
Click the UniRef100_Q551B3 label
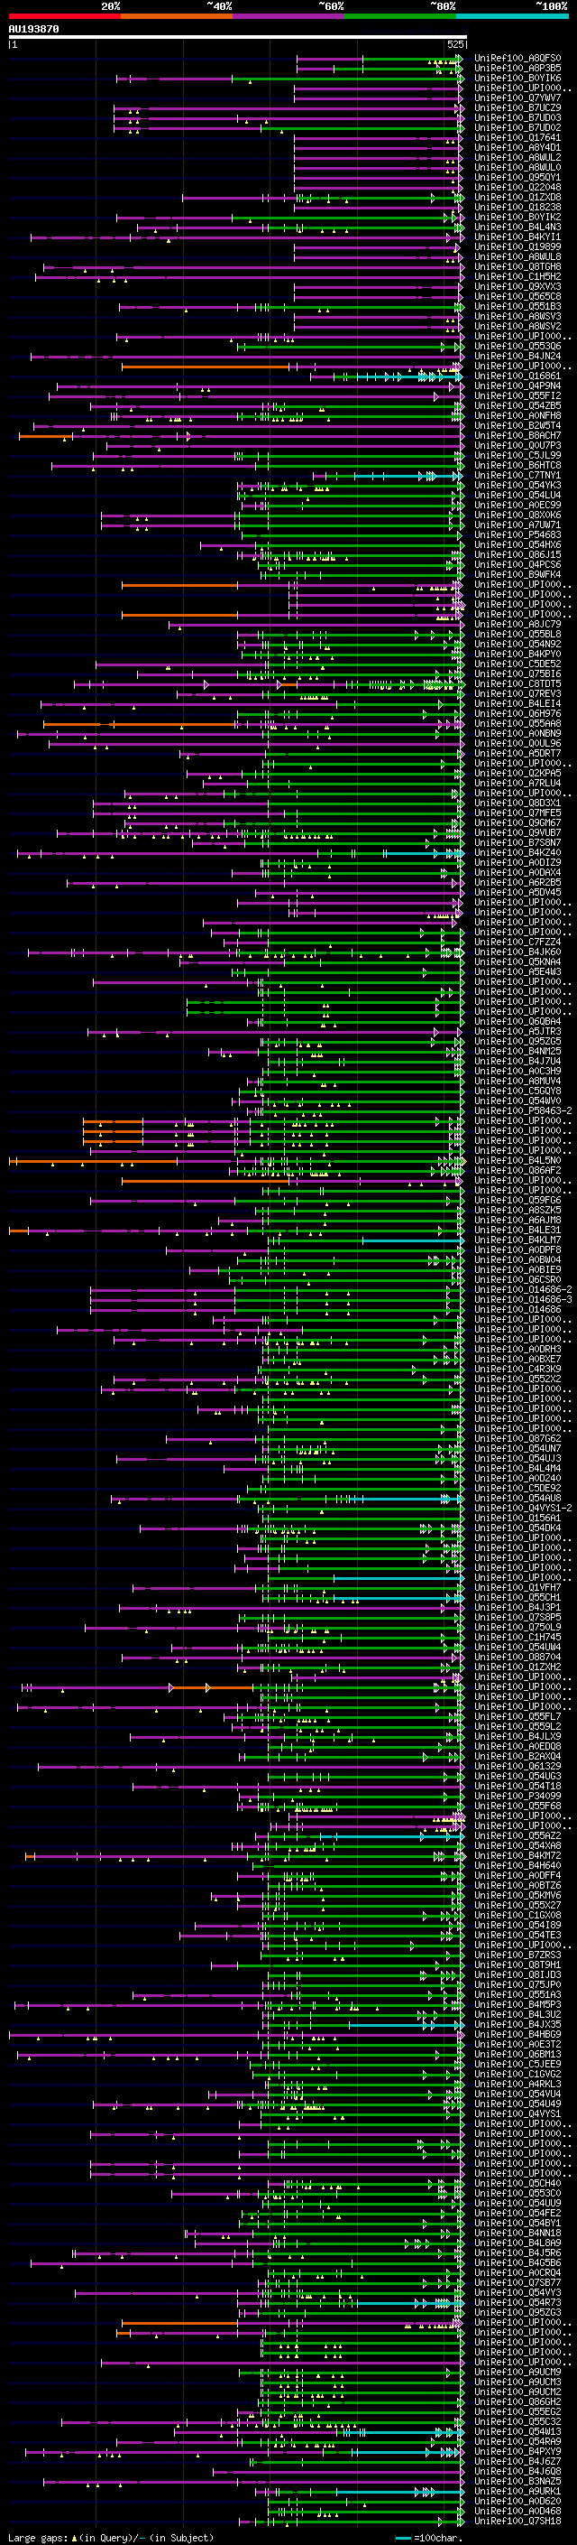point(517,306)
